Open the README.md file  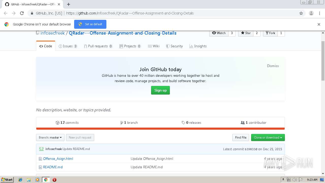coord(53,167)
